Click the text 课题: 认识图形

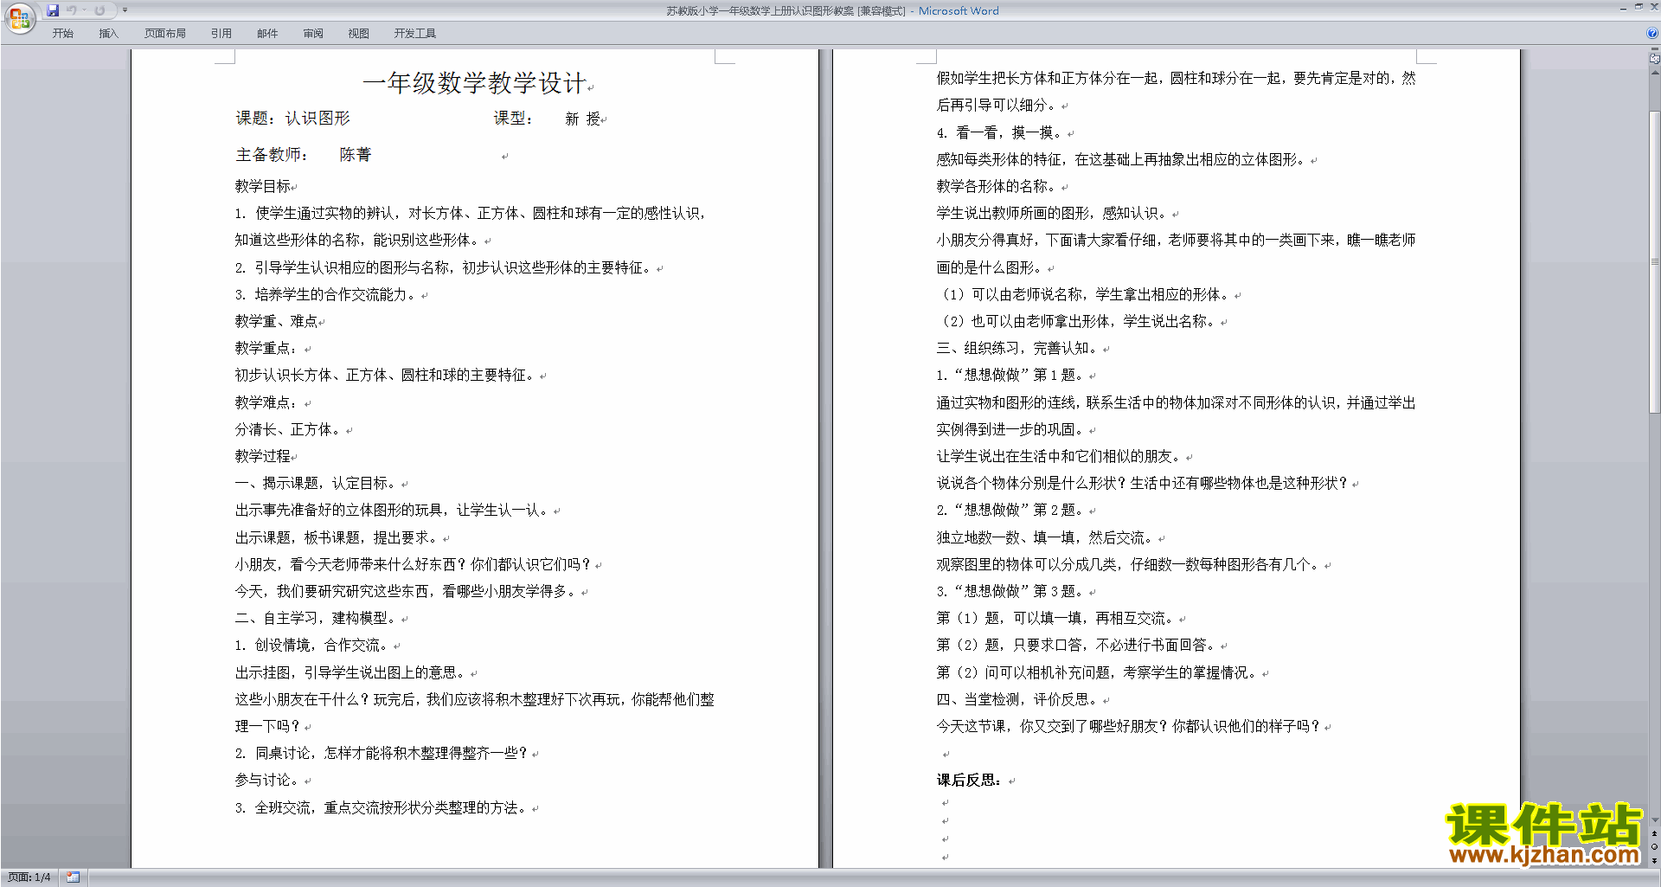tap(292, 119)
